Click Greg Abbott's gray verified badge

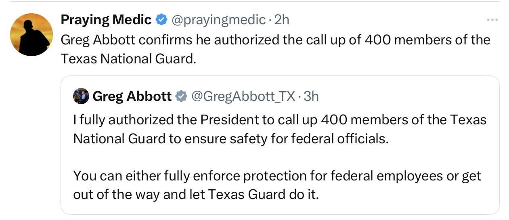[181, 96]
